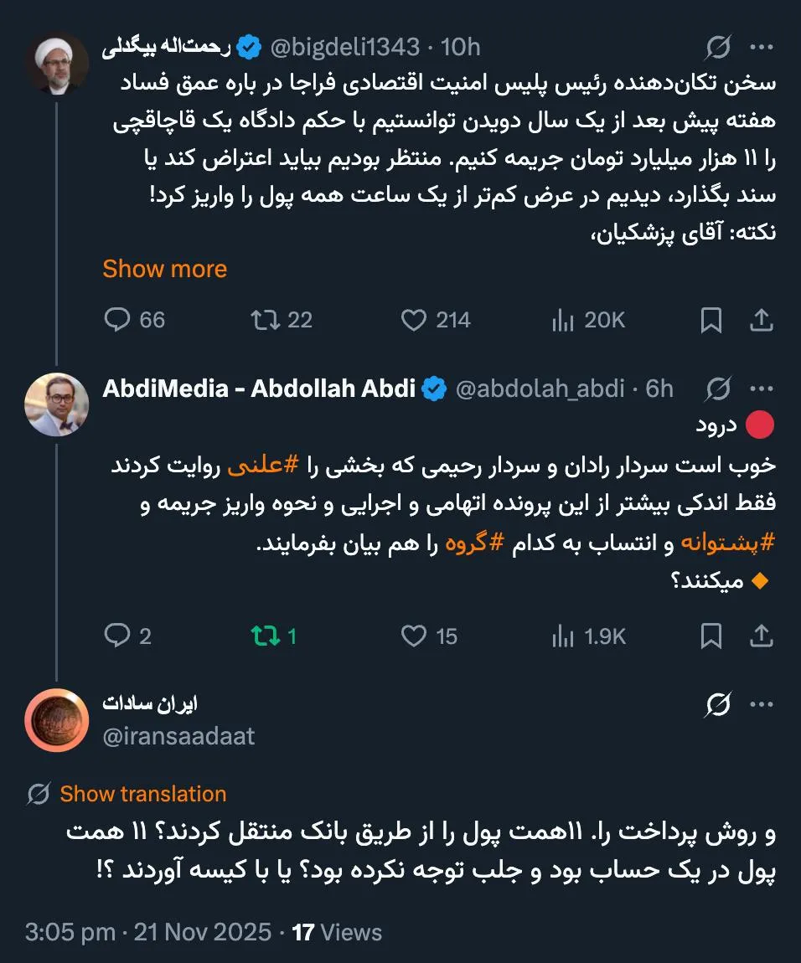Click the Show translation link
The width and height of the screenshot is (801, 963).
pos(142,793)
